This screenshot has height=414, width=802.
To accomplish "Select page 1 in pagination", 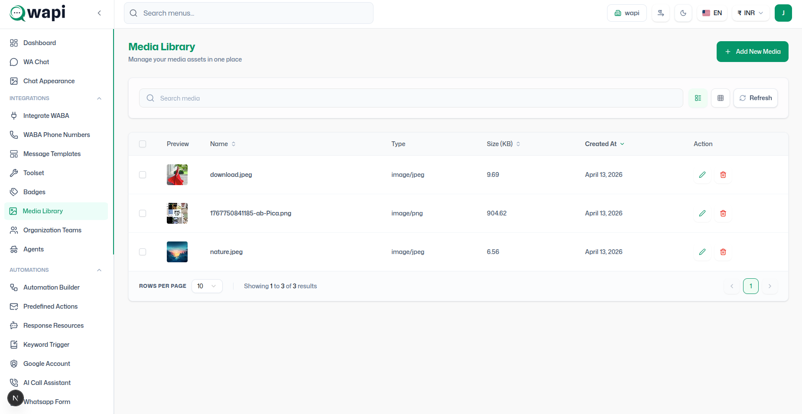I will click(x=751, y=286).
